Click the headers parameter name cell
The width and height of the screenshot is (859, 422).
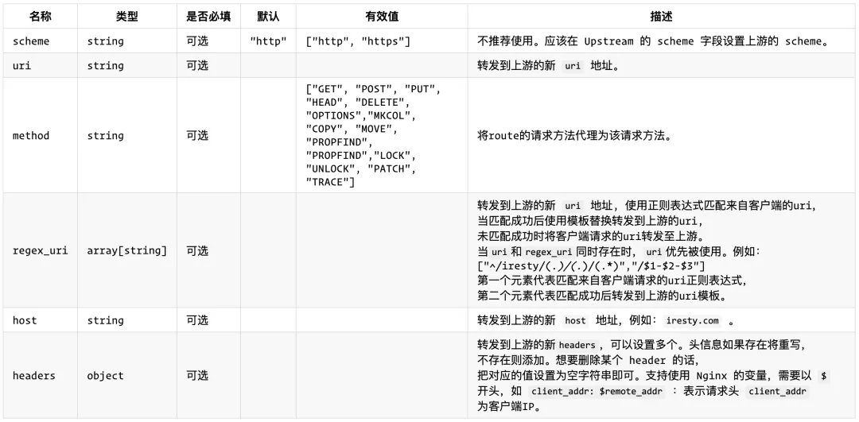pyautogui.click(x=34, y=375)
